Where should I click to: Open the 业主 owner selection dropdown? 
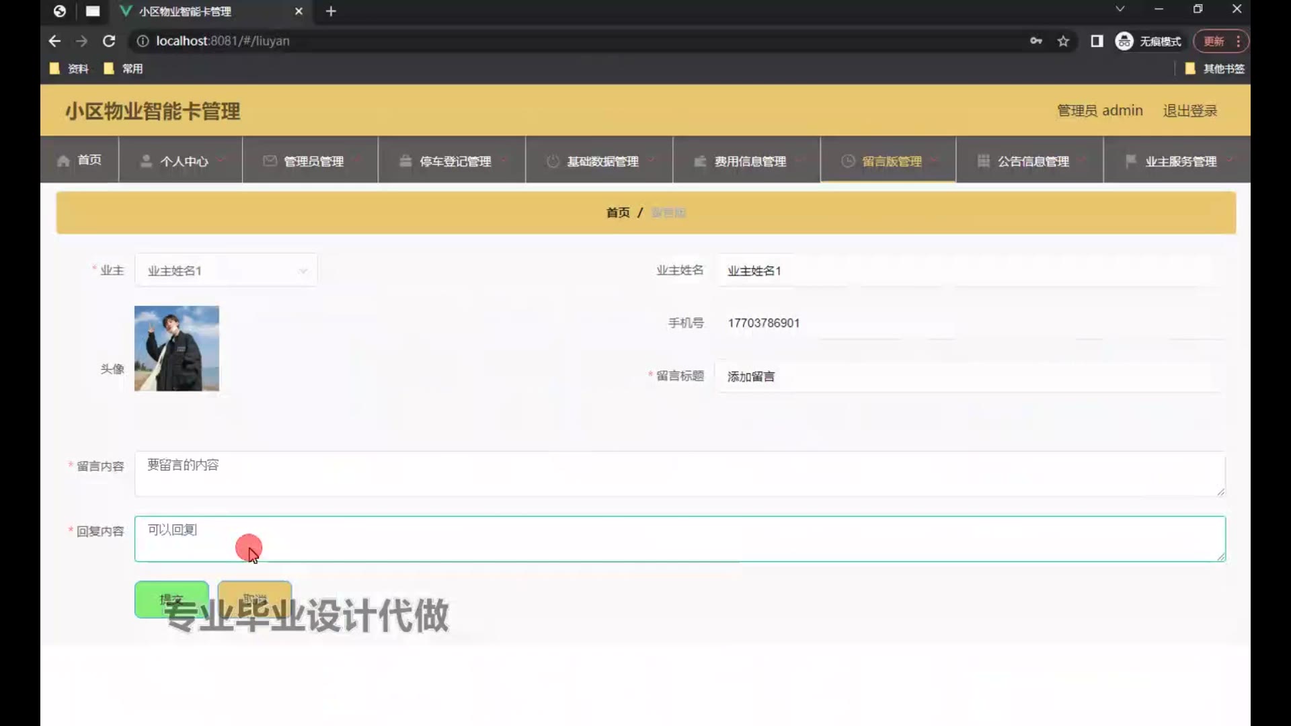[x=226, y=270]
